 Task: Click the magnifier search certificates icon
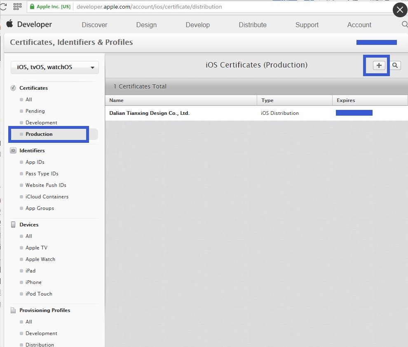395,65
